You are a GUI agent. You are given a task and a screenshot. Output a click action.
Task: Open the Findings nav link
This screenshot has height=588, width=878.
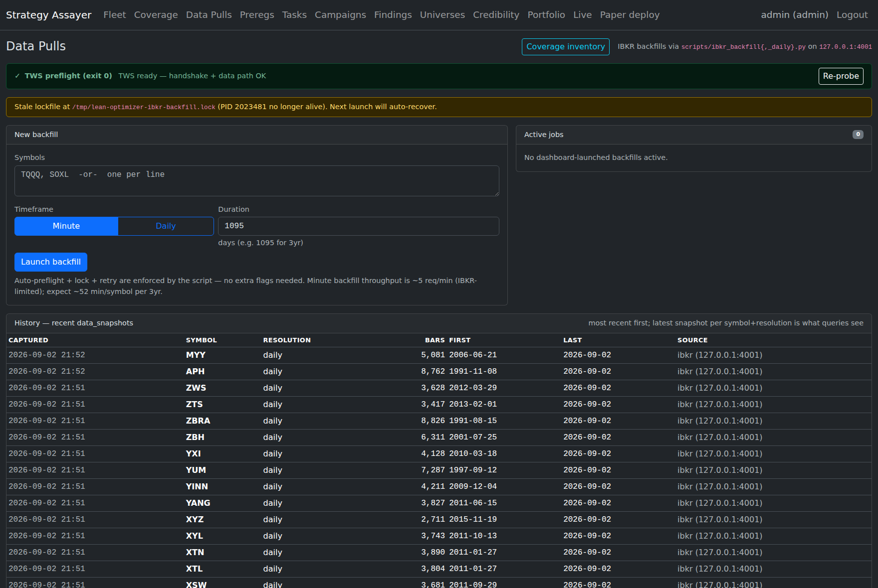pyautogui.click(x=393, y=15)
